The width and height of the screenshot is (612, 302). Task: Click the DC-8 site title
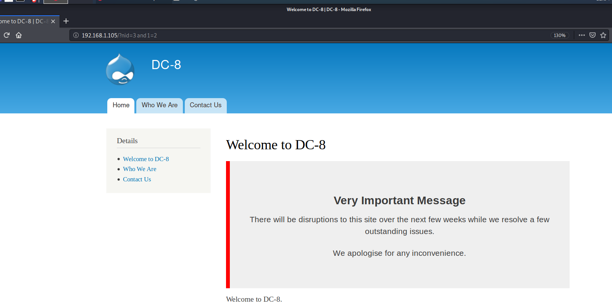click(x=166, y=65)
